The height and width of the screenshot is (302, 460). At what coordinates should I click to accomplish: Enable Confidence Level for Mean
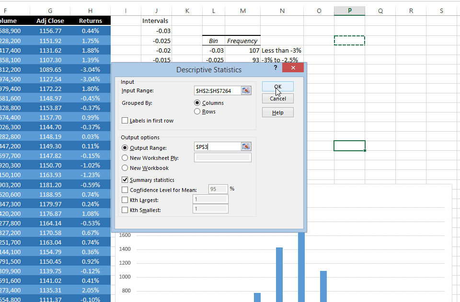126,190
